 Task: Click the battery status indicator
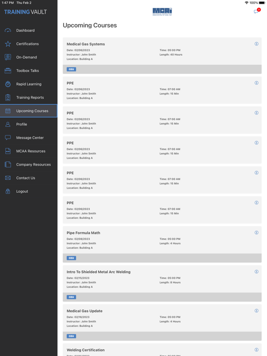(262, 3)
